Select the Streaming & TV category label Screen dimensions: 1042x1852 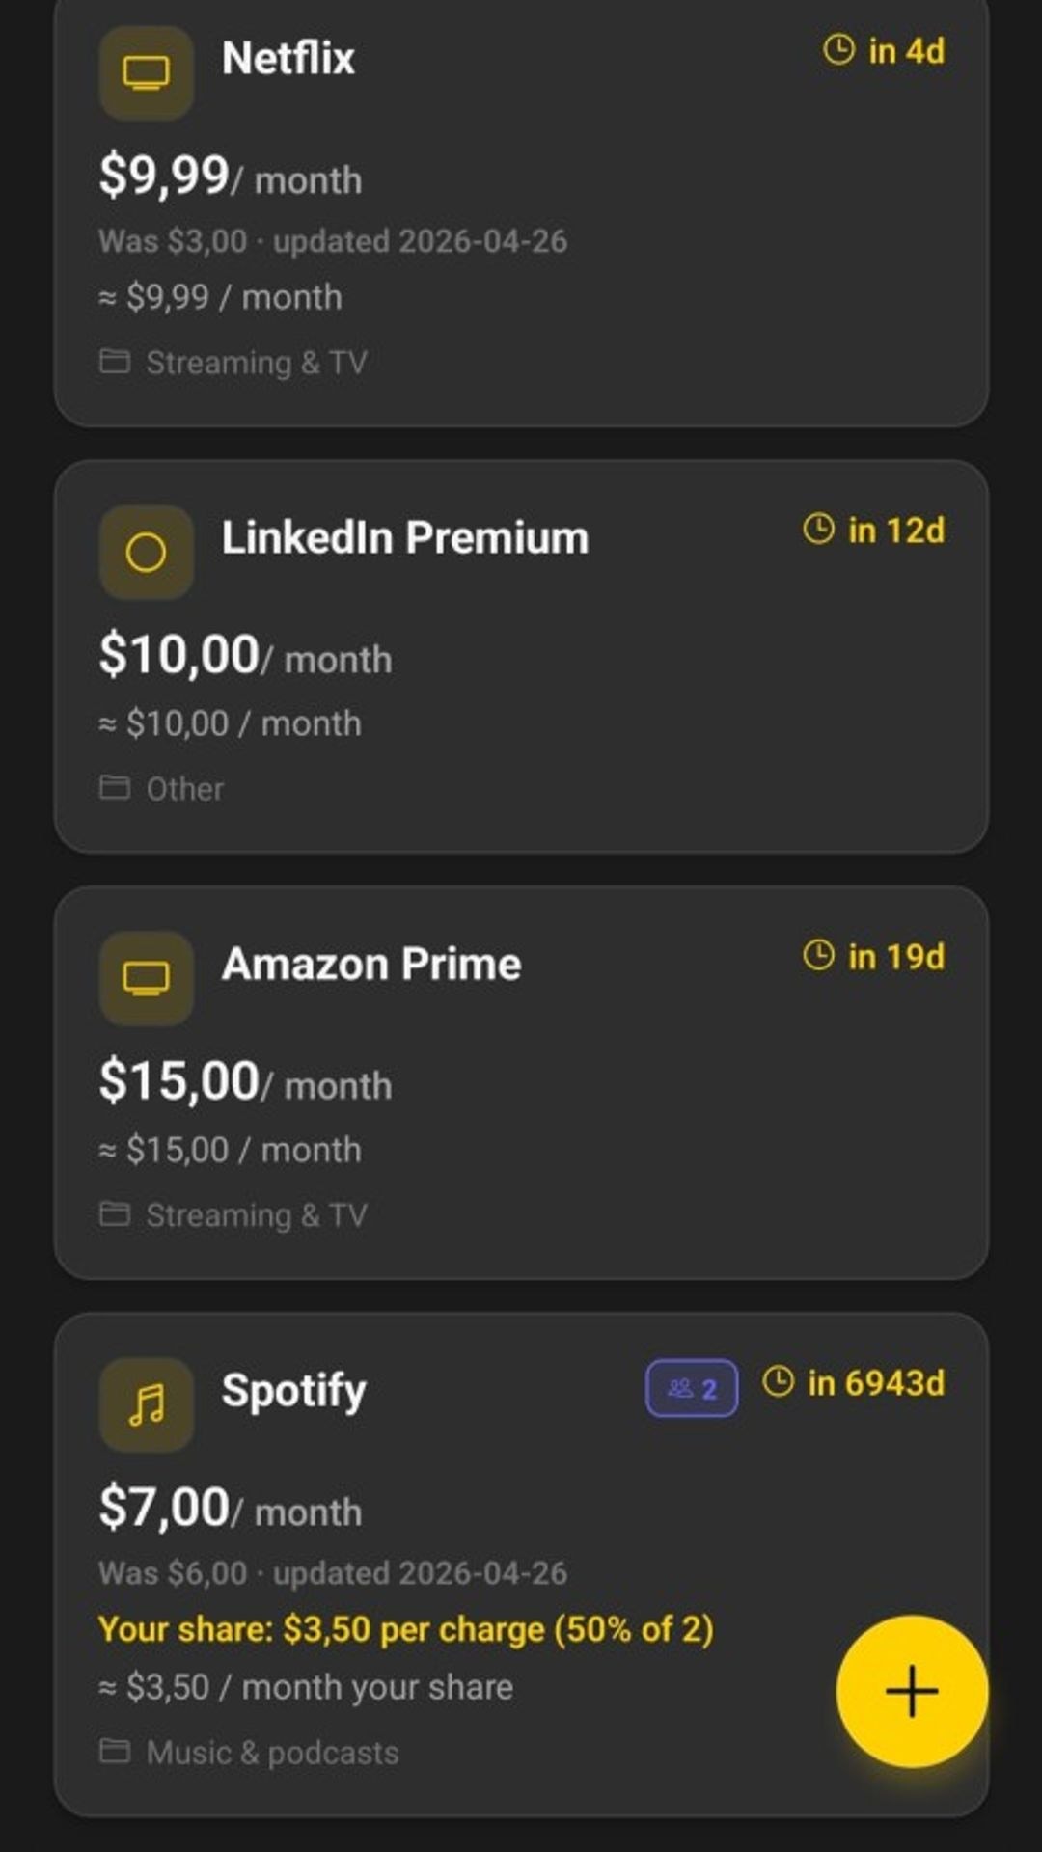[x=258, y=362]
